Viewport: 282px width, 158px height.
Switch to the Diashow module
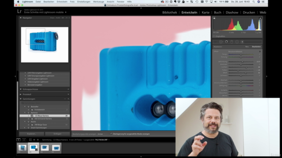pyautogui.click(x=232, y=12)
